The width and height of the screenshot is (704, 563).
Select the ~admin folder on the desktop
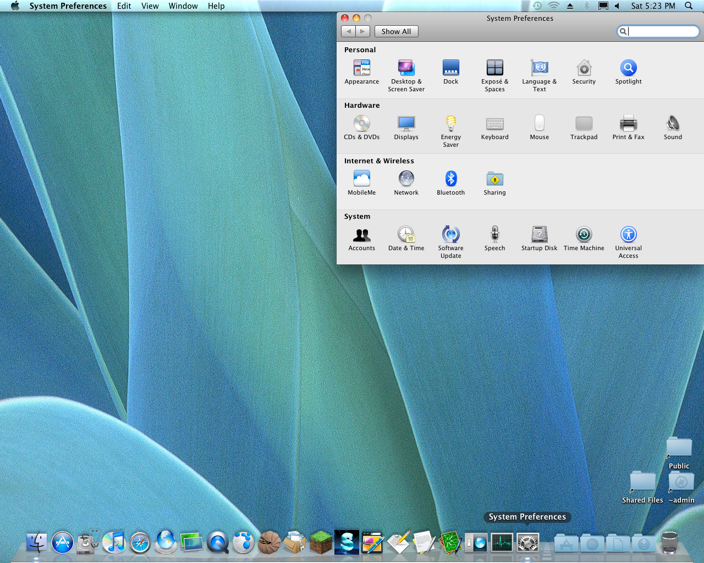(681, 488)
